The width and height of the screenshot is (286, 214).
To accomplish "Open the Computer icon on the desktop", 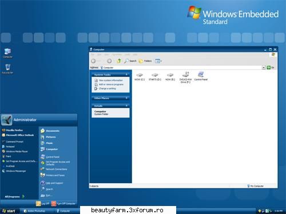I will pos(7,53).
